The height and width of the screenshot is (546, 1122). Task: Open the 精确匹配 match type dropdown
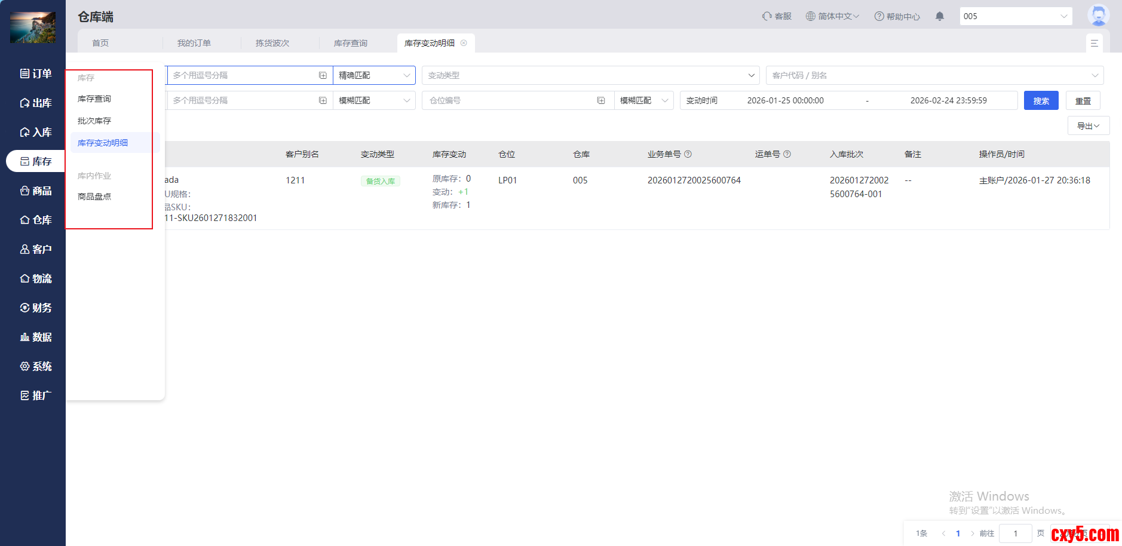click(374, 75)
